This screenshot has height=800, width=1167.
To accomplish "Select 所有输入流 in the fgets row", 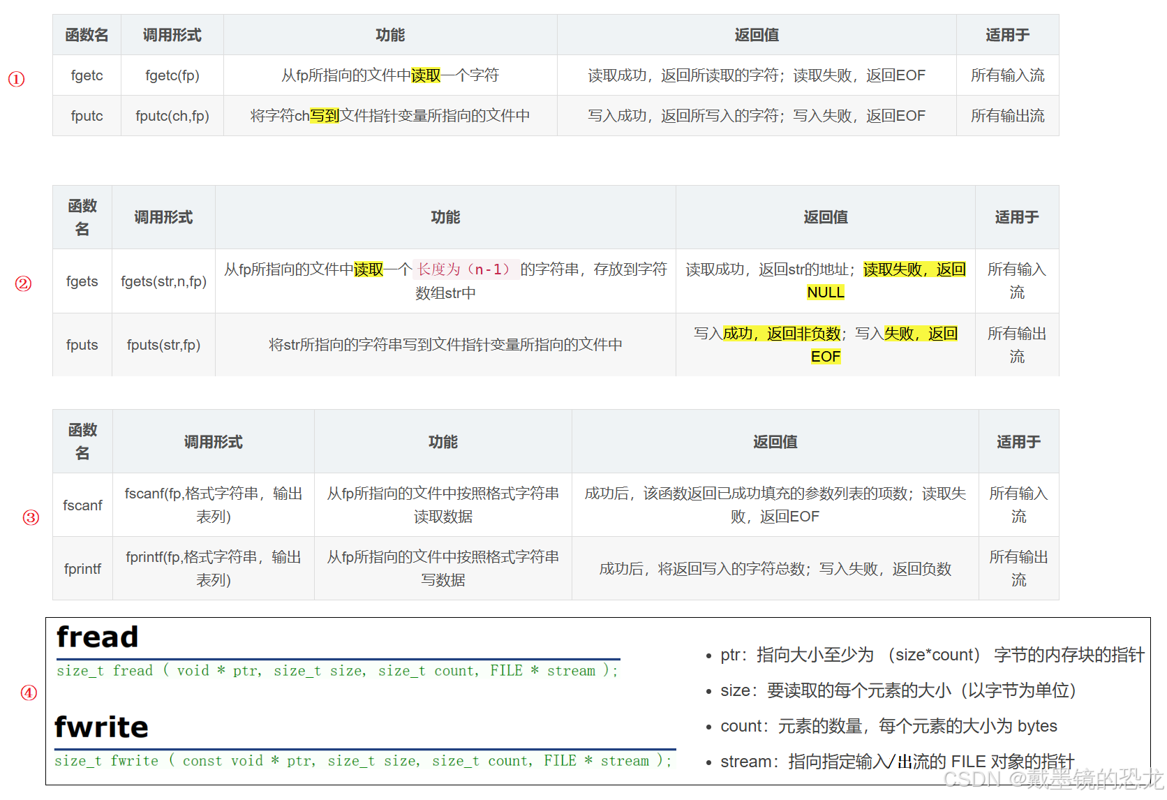I will click(x=1017, y=281).
